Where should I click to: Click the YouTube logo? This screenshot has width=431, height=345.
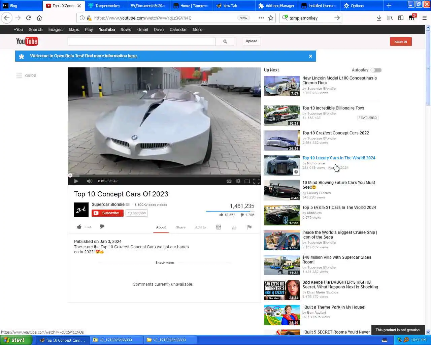[27, 41]
